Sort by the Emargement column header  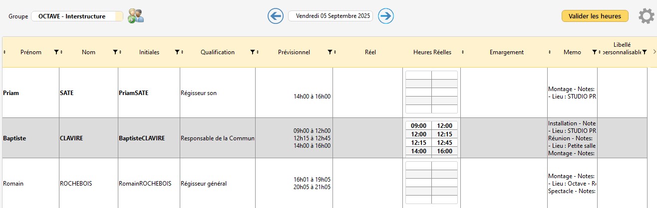(x=506, y=52)
